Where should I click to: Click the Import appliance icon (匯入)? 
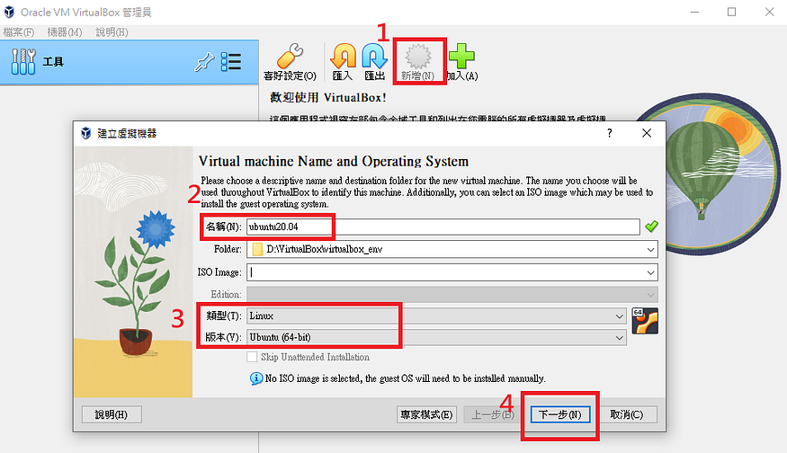[x=343, y=57]
